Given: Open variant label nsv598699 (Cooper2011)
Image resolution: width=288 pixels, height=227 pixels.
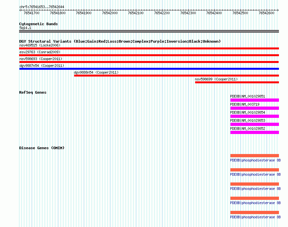Looking at the screenshot, I should coord(216,79).
